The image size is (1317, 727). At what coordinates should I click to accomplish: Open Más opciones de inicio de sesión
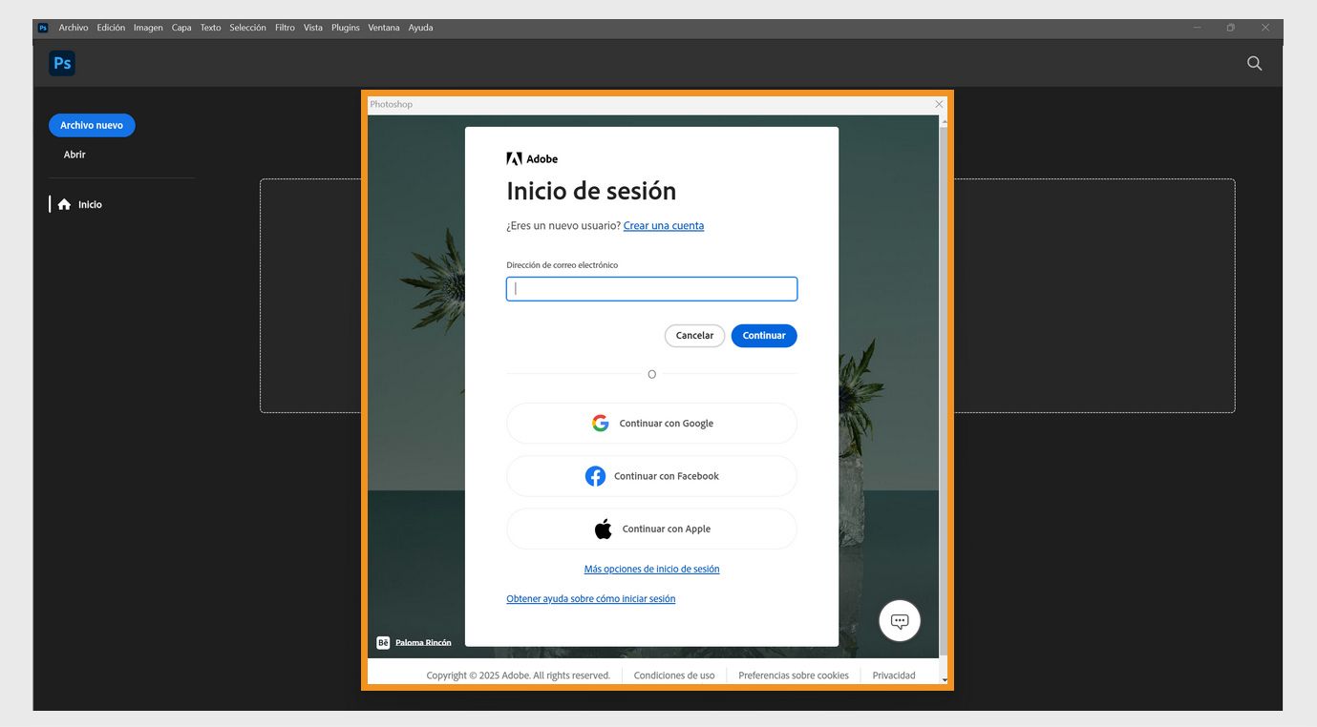651,570
